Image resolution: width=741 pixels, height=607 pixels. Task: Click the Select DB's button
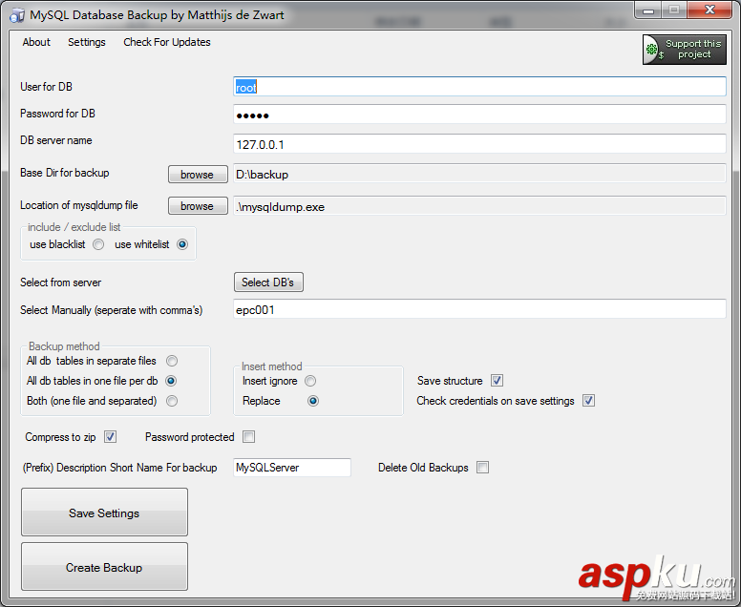pyautogui.click(x=268, y=282)
